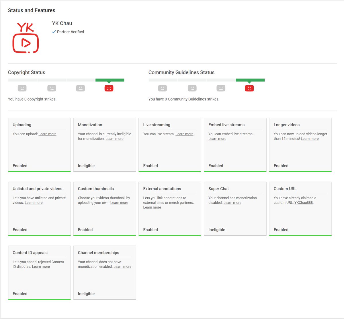The width and height of the screenshot is (344, 319).
Task: Open Learn more in Uploading card
Action: tap(47, 134)
